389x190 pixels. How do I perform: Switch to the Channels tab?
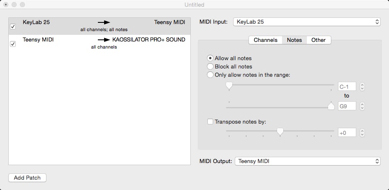tap(265, 40)
